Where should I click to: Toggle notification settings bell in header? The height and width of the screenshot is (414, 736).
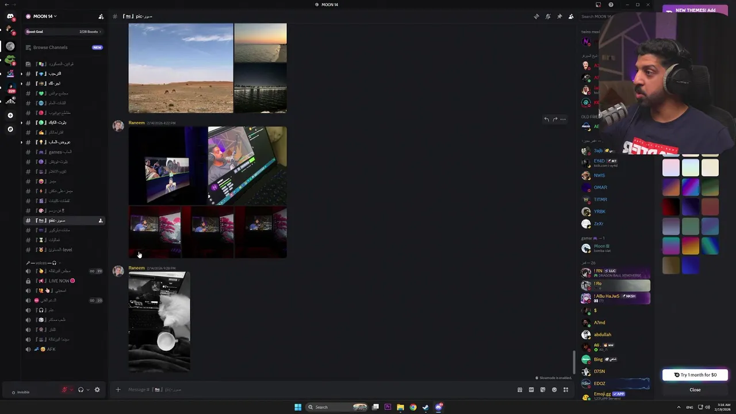point(548,17)
